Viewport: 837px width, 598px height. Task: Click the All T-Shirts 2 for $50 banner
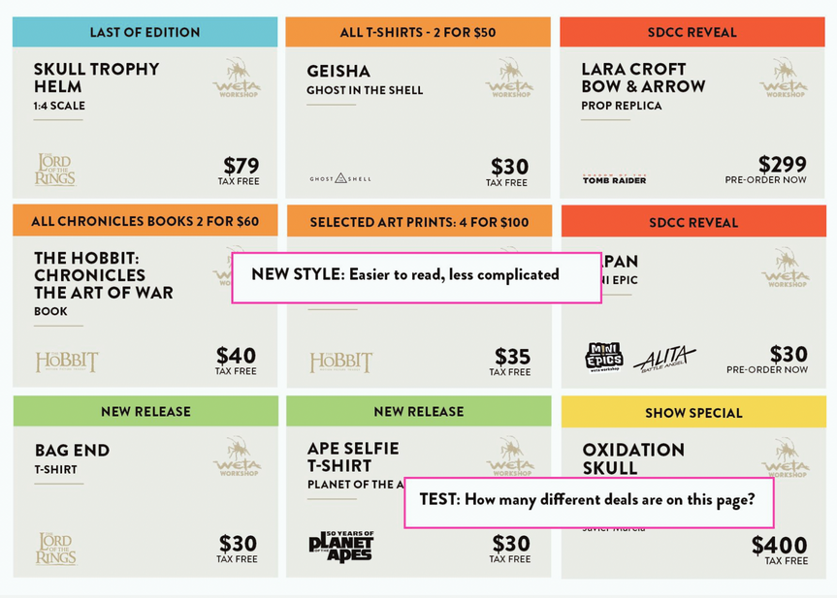click(418, 32)
